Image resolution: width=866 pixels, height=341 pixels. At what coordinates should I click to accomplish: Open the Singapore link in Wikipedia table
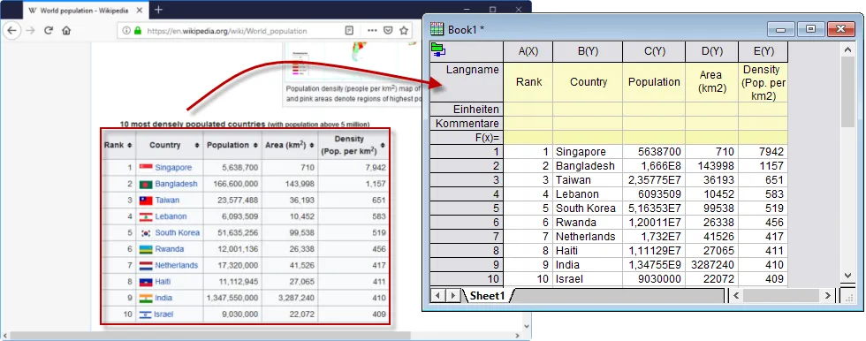(173, 168)
